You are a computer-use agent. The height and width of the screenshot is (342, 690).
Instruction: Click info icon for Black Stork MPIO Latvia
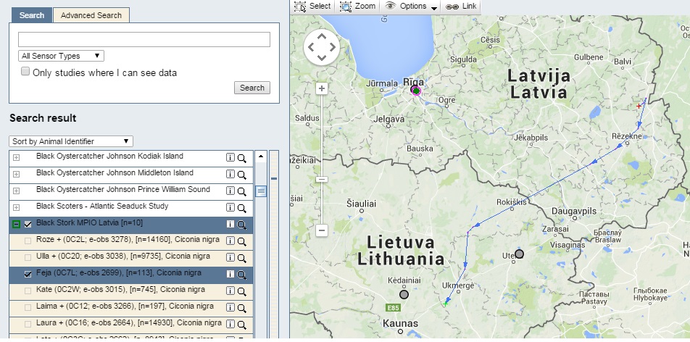click(x=231, y=225)
